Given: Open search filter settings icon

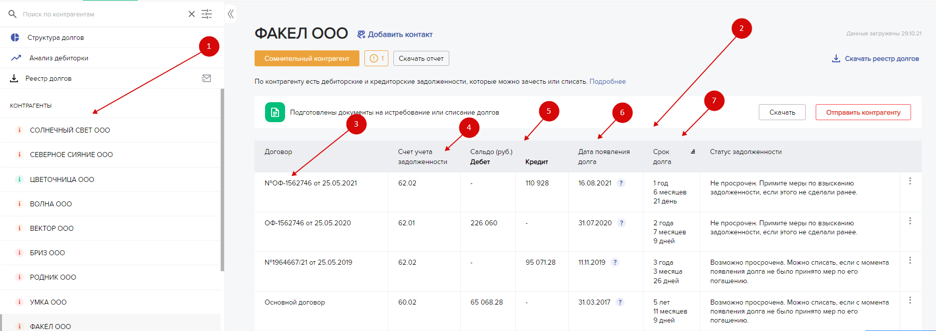Looking at the screenshot, I should tap(207, 14).
